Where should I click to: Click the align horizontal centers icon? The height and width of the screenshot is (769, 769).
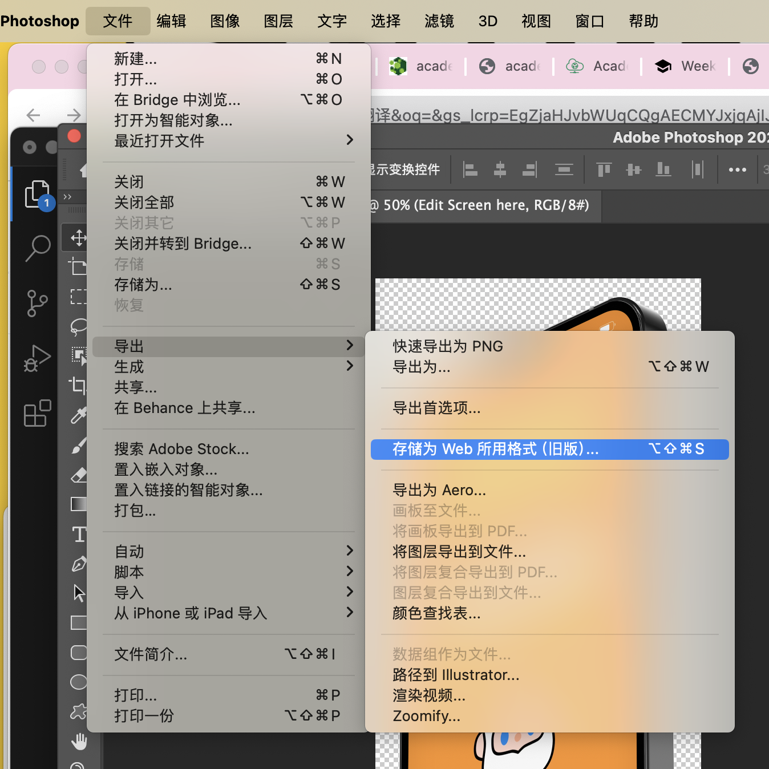[500, 169]
